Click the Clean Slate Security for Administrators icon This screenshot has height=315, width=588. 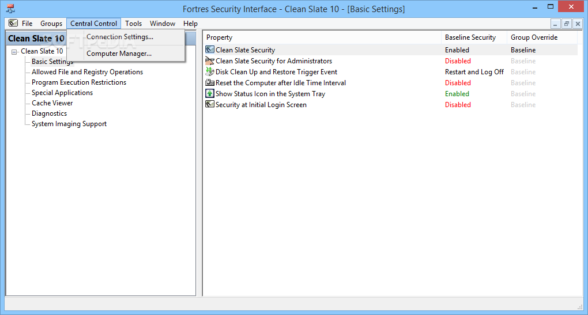pos(210,60)
